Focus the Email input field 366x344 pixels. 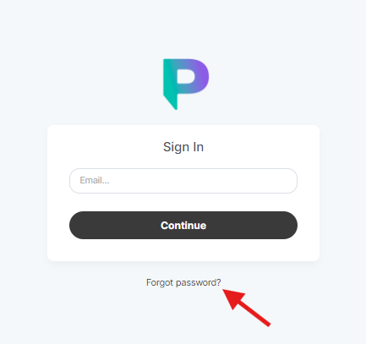tap(183, 181)
